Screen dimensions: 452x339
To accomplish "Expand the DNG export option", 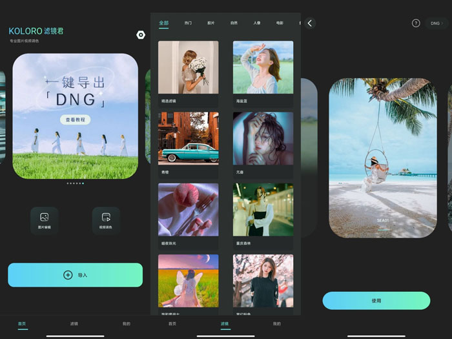I will [438, 23].
